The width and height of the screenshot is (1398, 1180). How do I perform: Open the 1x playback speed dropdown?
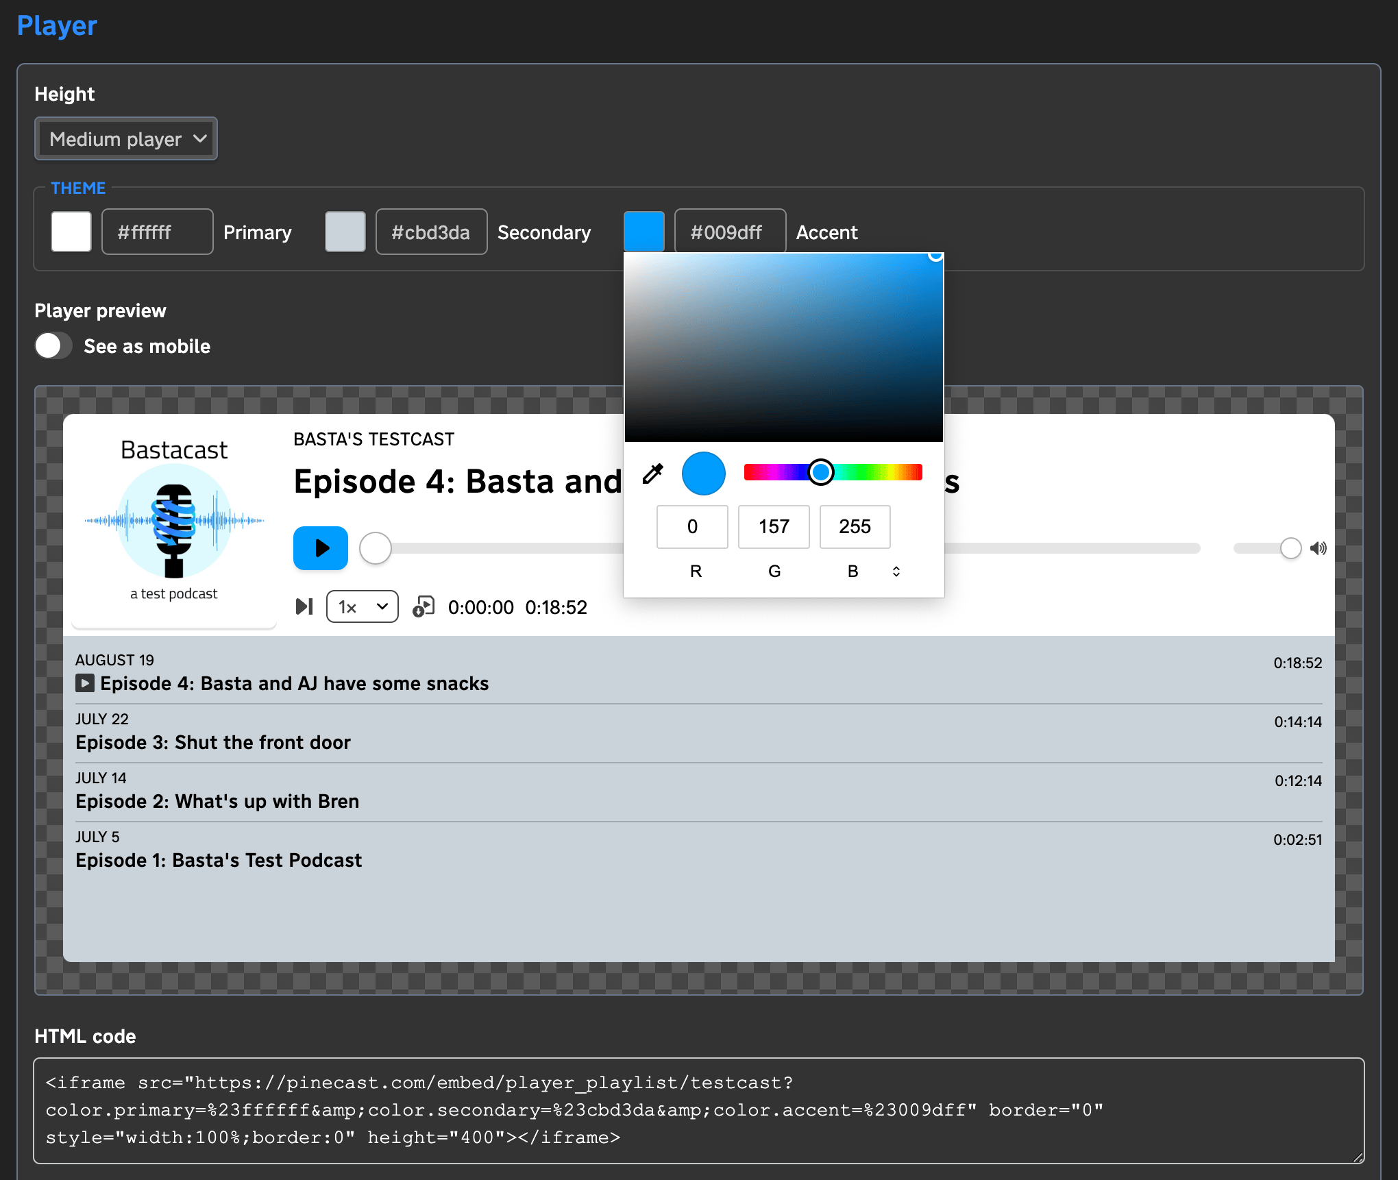(362, 606)
